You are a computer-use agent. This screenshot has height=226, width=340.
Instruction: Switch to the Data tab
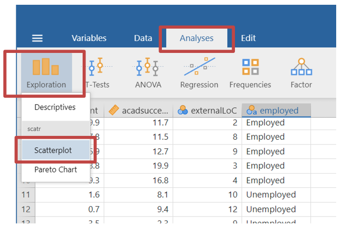pos(143,38)
